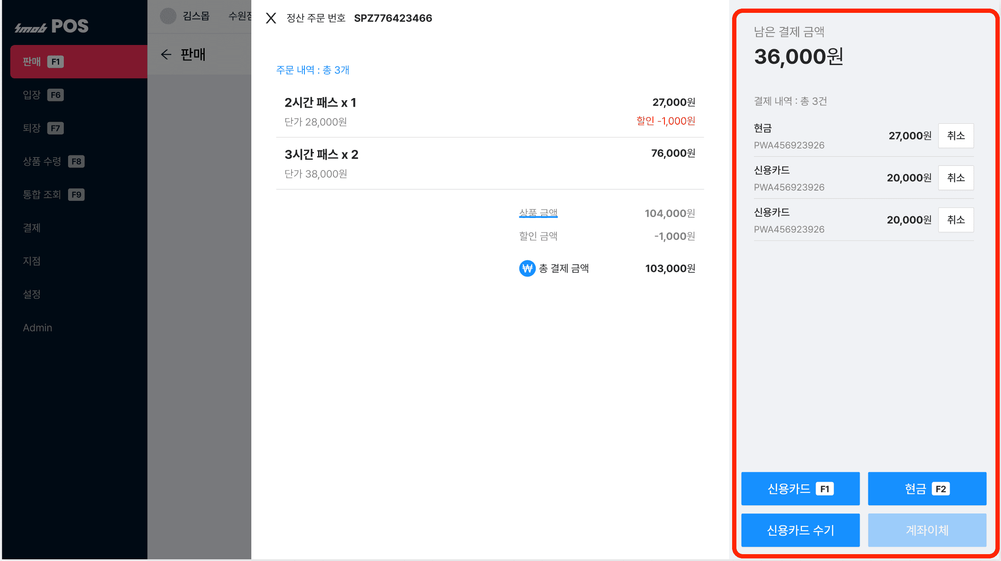Click the POS logo in sidebar

tap(51, 27)
